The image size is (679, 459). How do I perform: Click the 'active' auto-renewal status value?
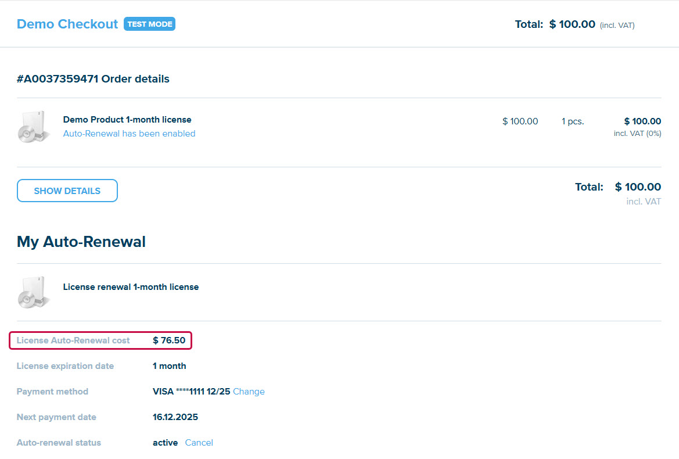pos(165,443)
